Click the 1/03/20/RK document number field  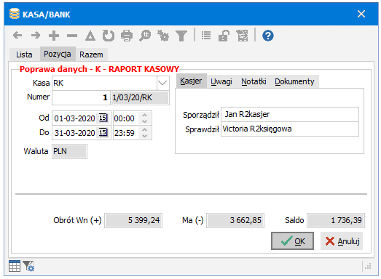(x=140, y=97)
